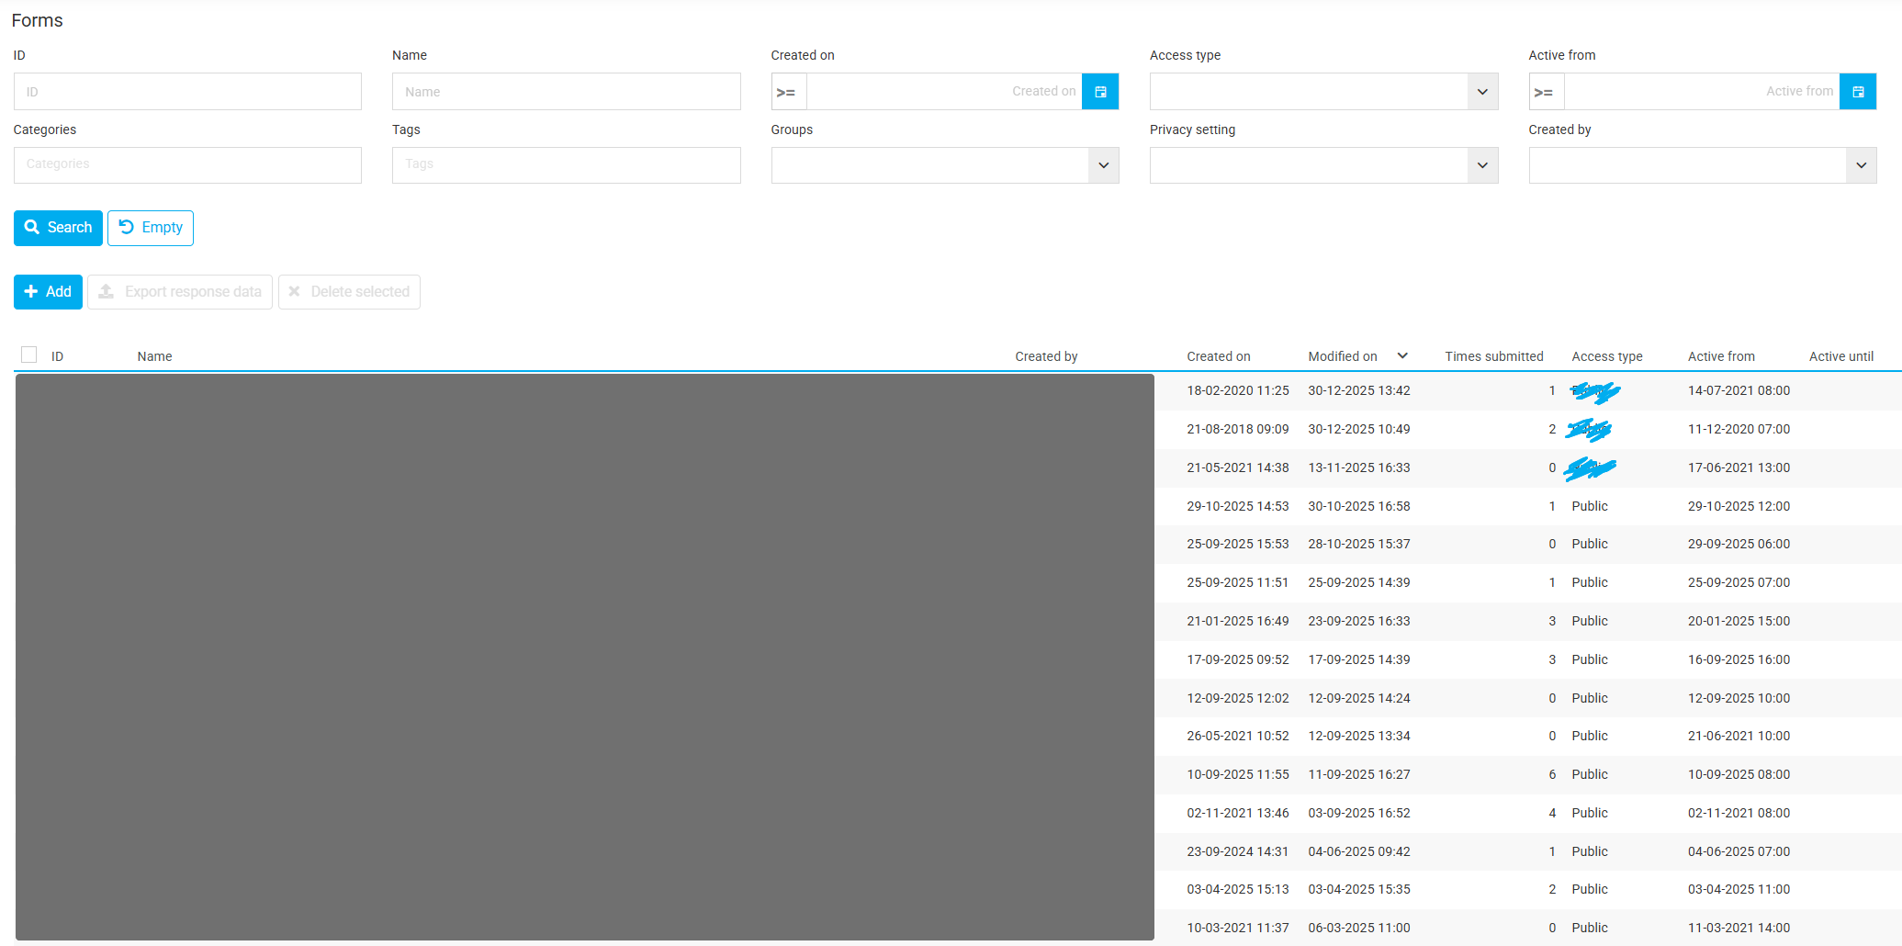Sort by the Times submitted column header
This screenshot has width=1902, height=946.
pos(1494,355)
